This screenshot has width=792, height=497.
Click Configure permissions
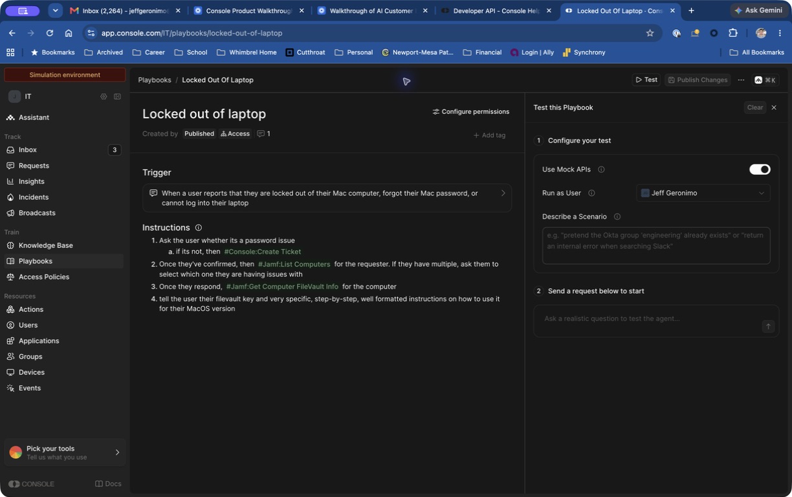471,111
